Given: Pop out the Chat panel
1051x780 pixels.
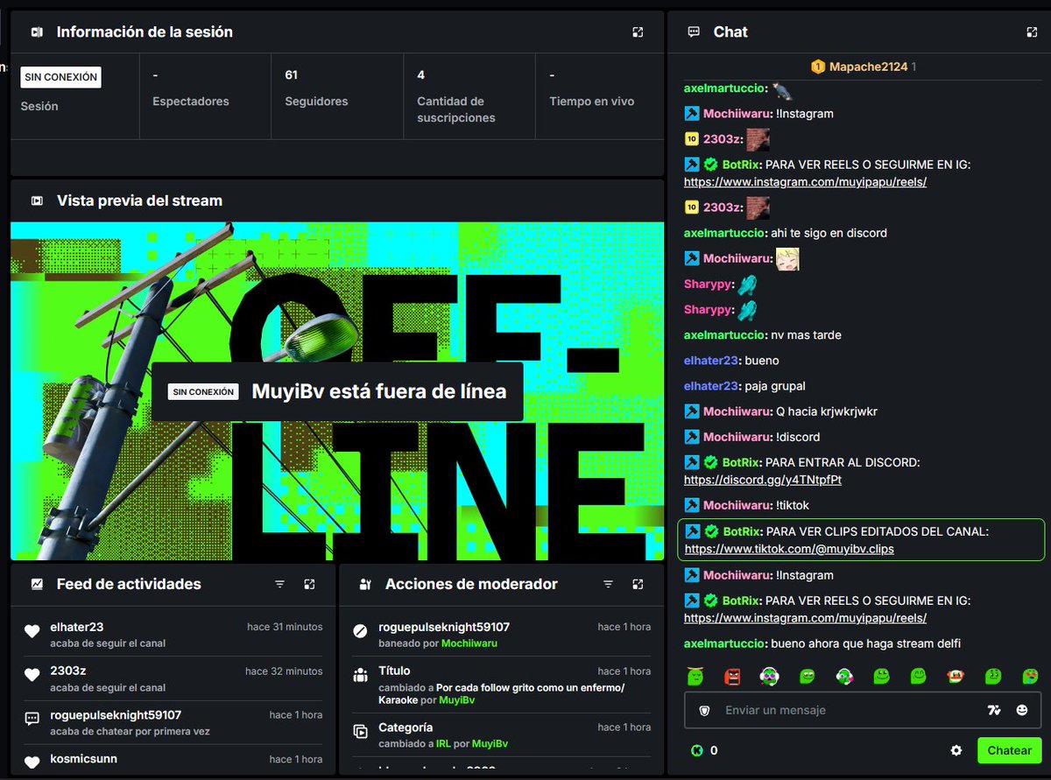Looking at the screenshot, I should (1032, 32).
